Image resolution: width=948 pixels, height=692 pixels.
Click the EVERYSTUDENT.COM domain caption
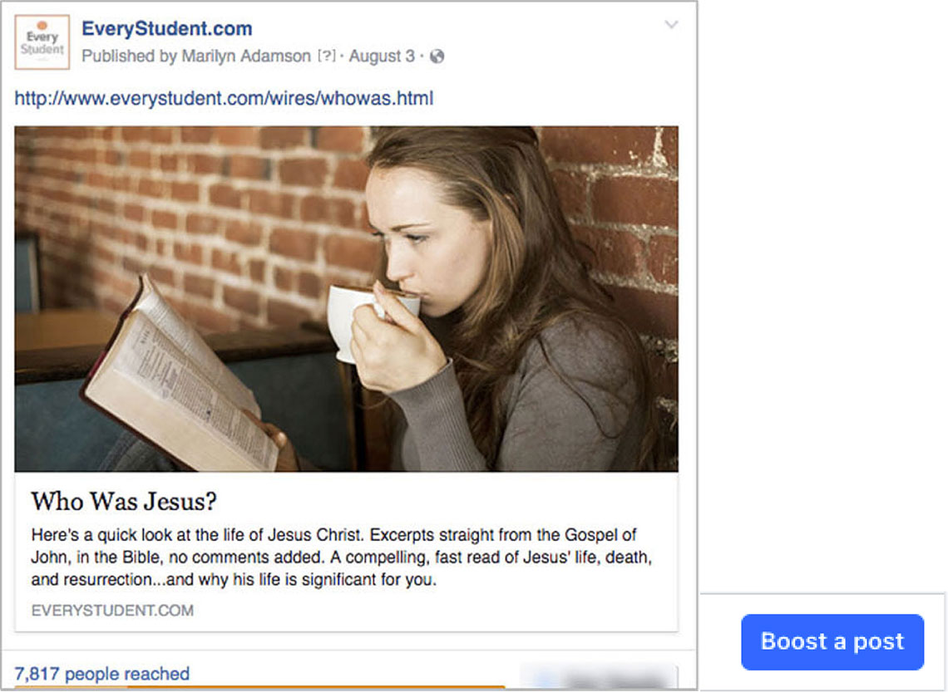(112, 611)
